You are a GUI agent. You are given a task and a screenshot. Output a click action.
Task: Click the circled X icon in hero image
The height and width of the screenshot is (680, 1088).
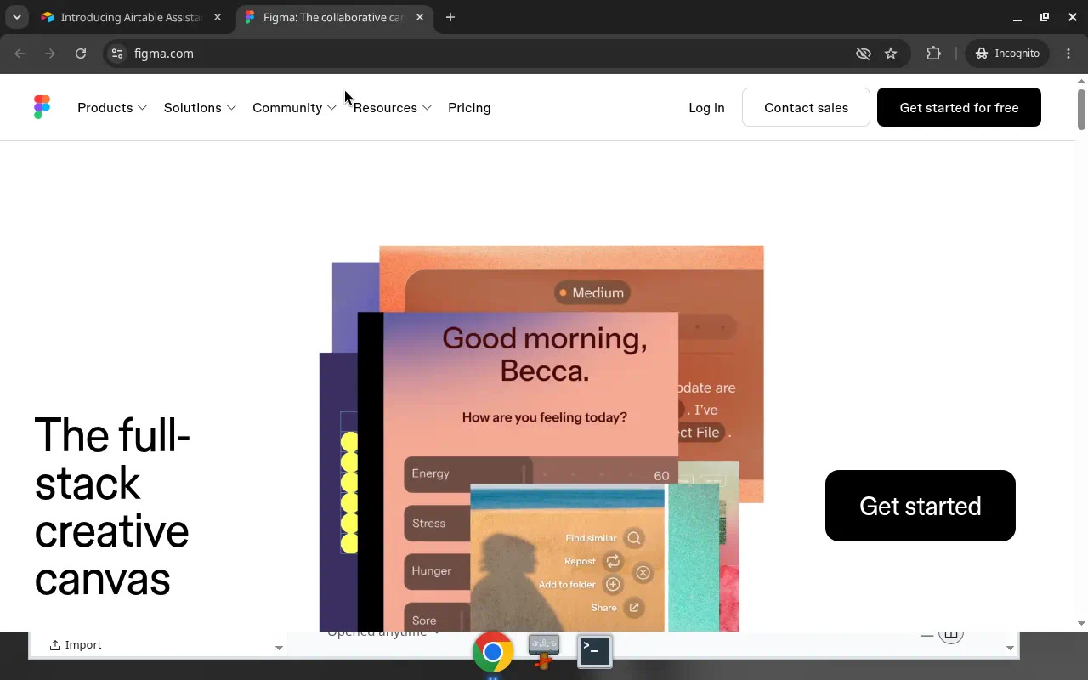(643, 573)
